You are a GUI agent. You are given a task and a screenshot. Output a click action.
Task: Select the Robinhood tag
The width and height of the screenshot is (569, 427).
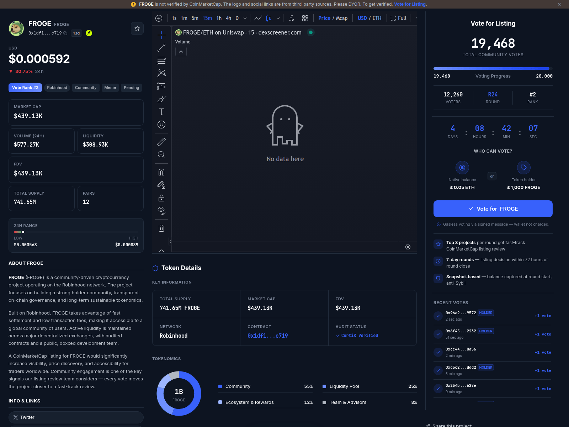click(57, 88)
